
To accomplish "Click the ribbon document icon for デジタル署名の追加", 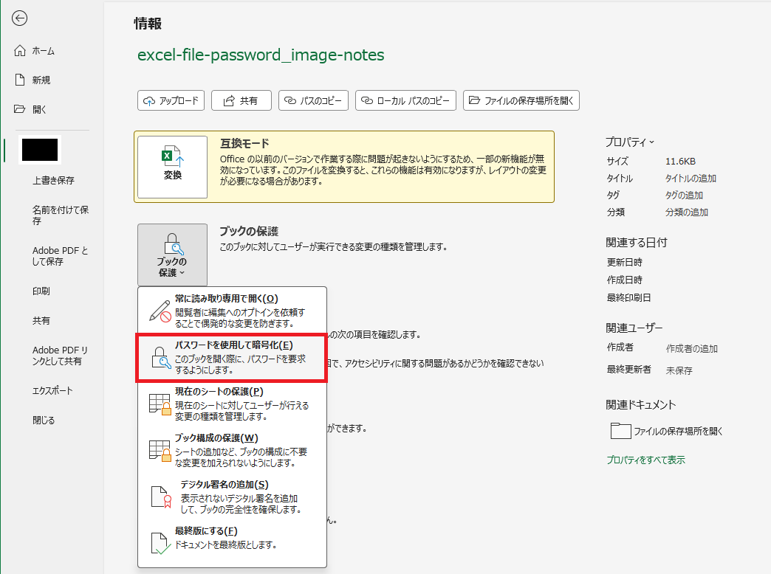I will 161,497.
